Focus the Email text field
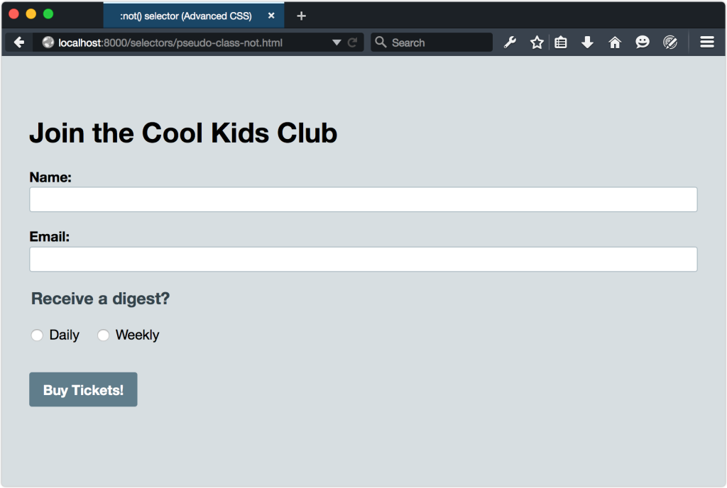Viewport: 727px width, 488px height. pyautogui.click(x=363, y=259)
